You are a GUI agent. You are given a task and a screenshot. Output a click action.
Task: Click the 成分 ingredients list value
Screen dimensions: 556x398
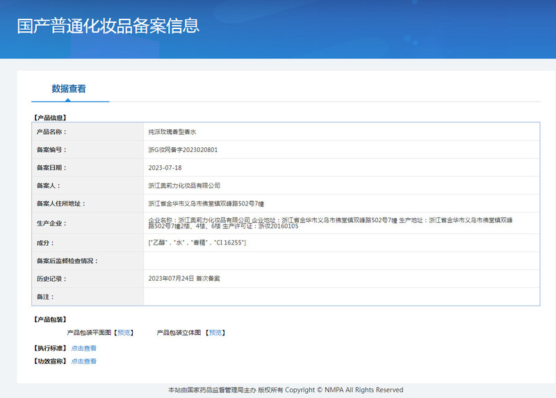pos(197,242)
